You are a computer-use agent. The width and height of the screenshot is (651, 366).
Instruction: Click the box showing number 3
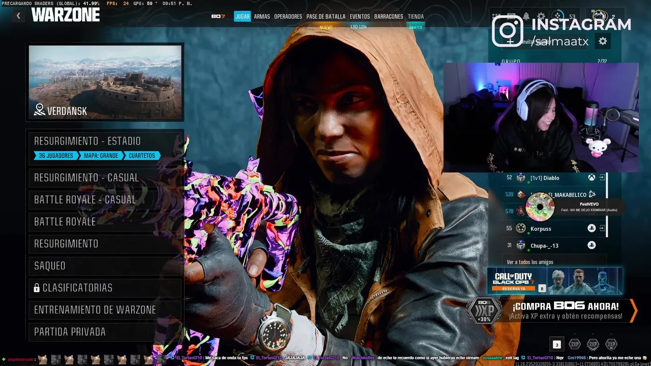[x=556, y=345]
